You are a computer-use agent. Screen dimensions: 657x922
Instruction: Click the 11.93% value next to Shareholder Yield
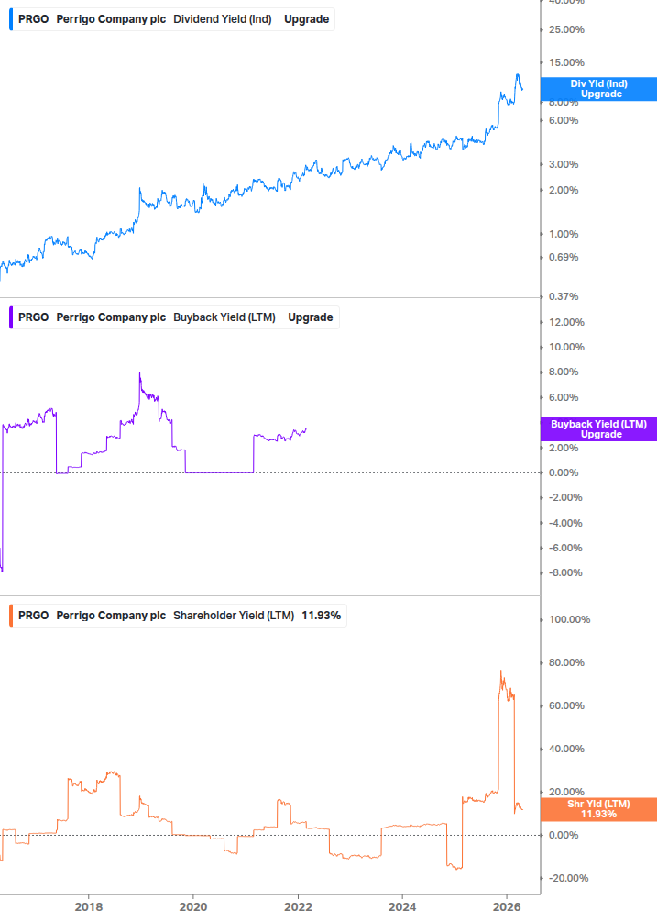click(322, 615)
